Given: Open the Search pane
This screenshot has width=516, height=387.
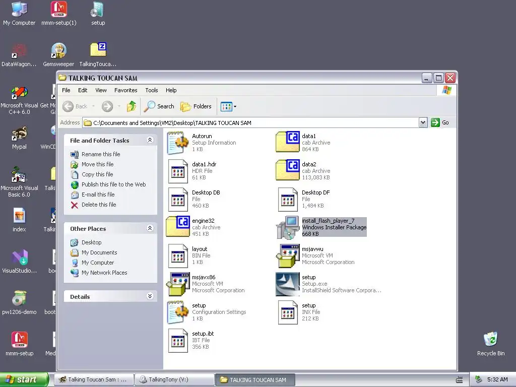Looking at the screenshot, I should click(159, 106).
